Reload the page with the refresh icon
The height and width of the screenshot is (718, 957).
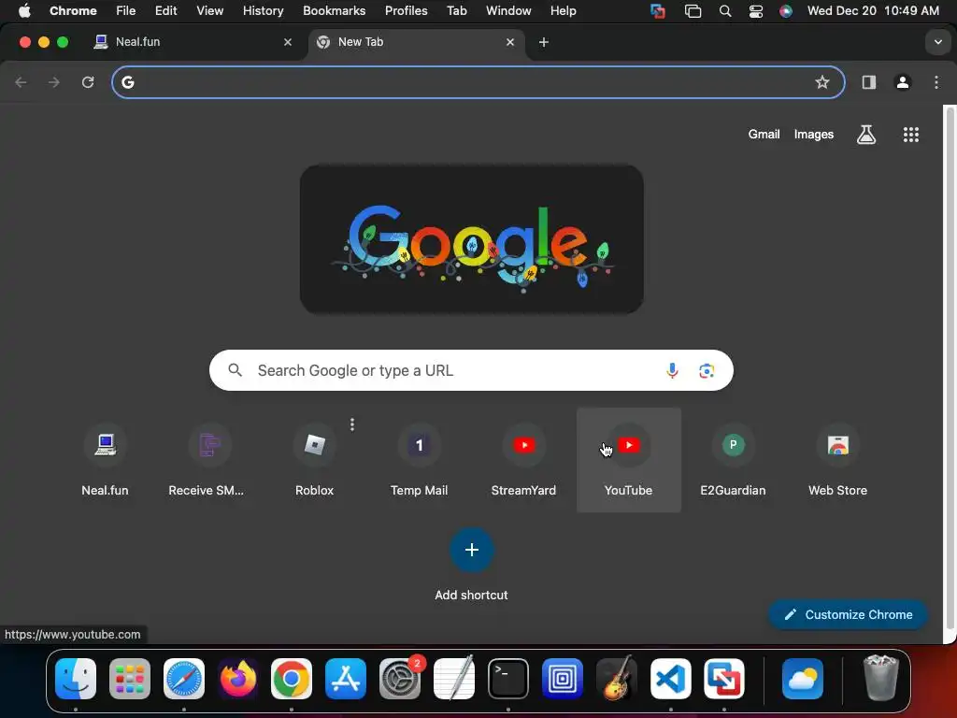tap(88, 82)
